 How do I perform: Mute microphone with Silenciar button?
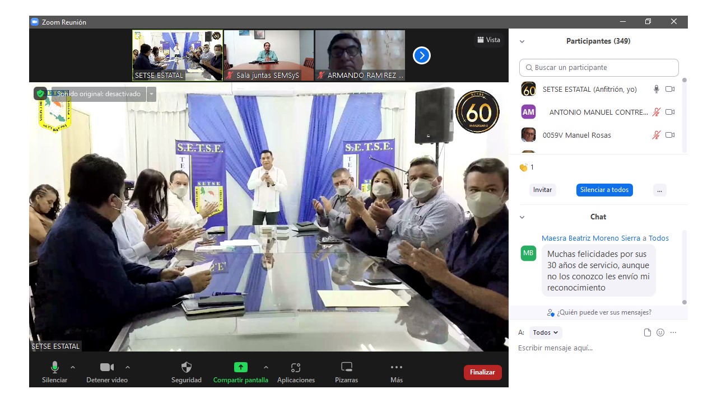[x=54, y=372]
